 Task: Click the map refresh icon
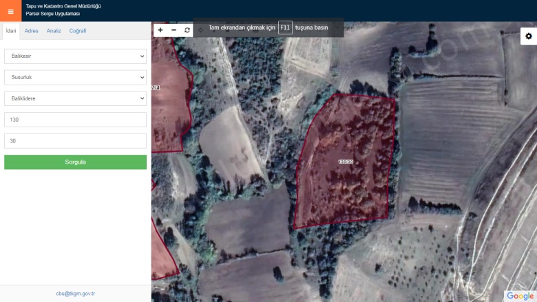click(x=187, y=30)
